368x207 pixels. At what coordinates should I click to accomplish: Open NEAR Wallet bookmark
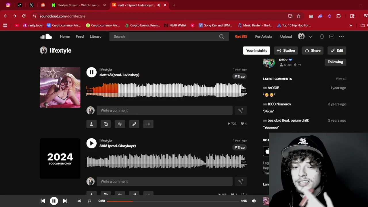coord(175,25)
